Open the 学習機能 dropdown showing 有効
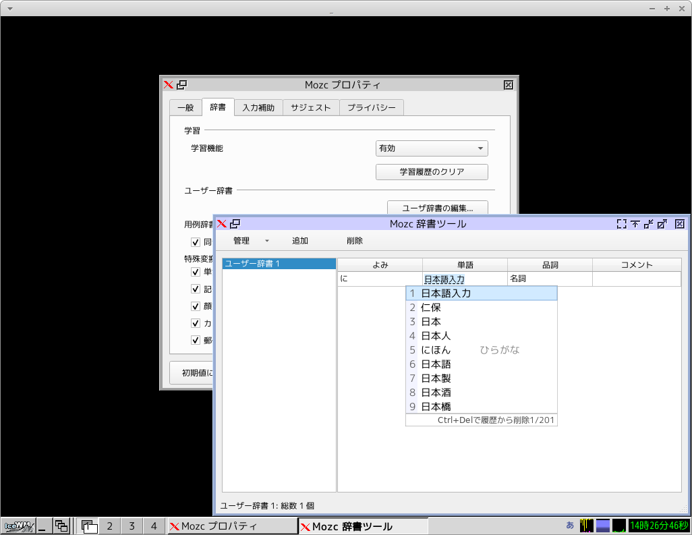This screenshot has height=535, width=692. coord(432,148)
